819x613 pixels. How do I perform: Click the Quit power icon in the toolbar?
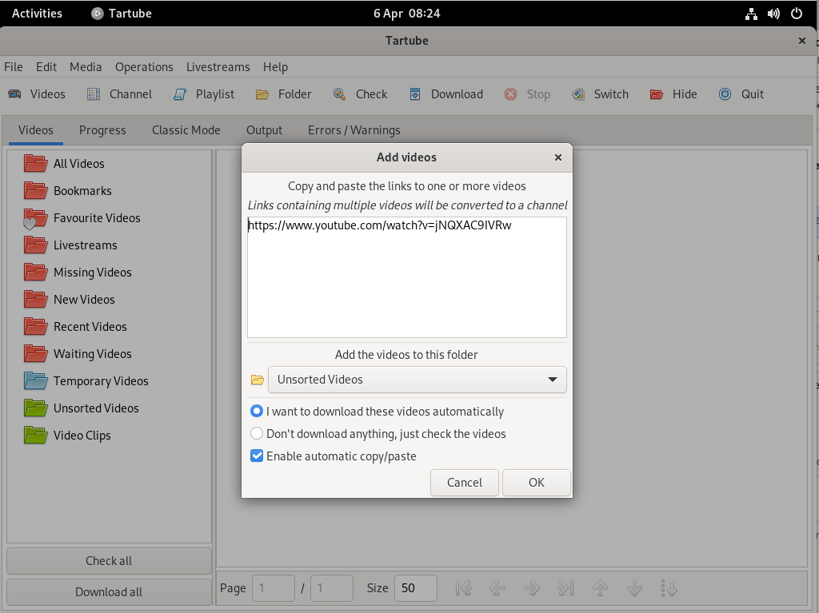[725, 94]
